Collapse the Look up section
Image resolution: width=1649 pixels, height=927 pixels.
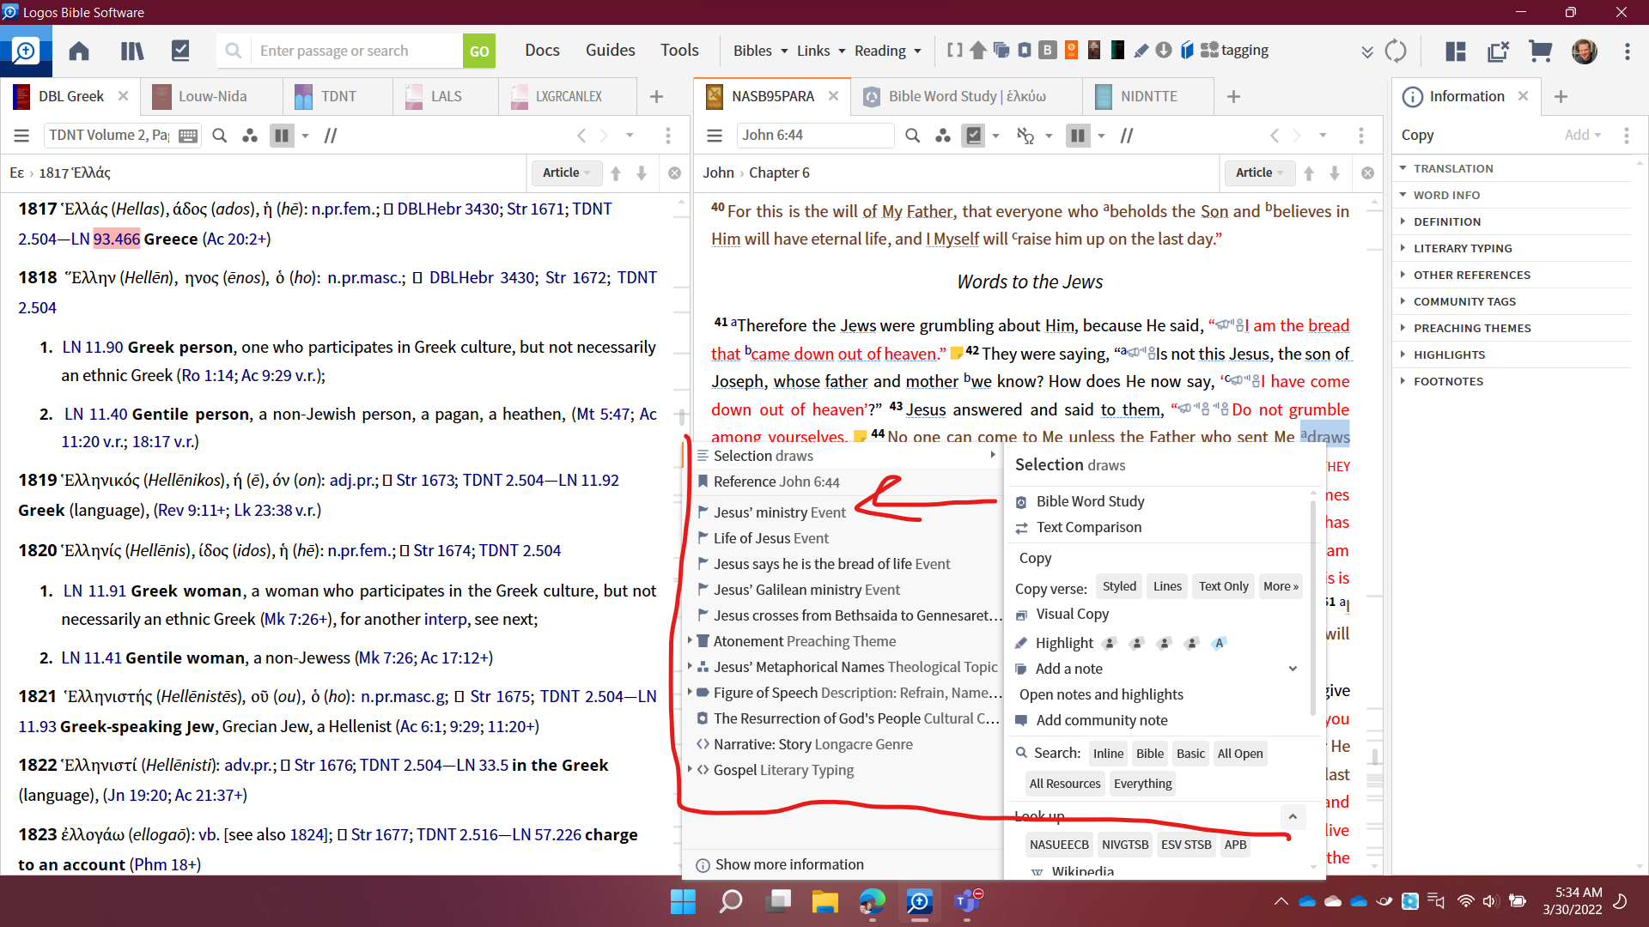coord(1293,816)
